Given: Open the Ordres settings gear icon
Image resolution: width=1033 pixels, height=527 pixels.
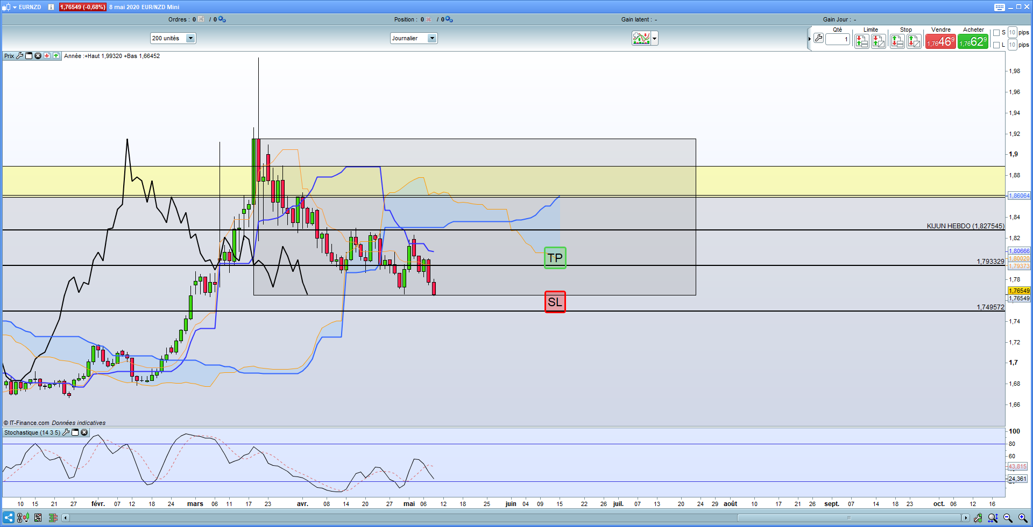Looking at the screenshot, I should (x=222, y=19).
